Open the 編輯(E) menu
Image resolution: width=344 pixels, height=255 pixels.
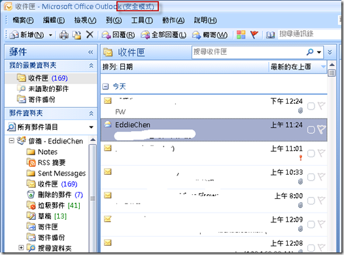tap(54, 20)
